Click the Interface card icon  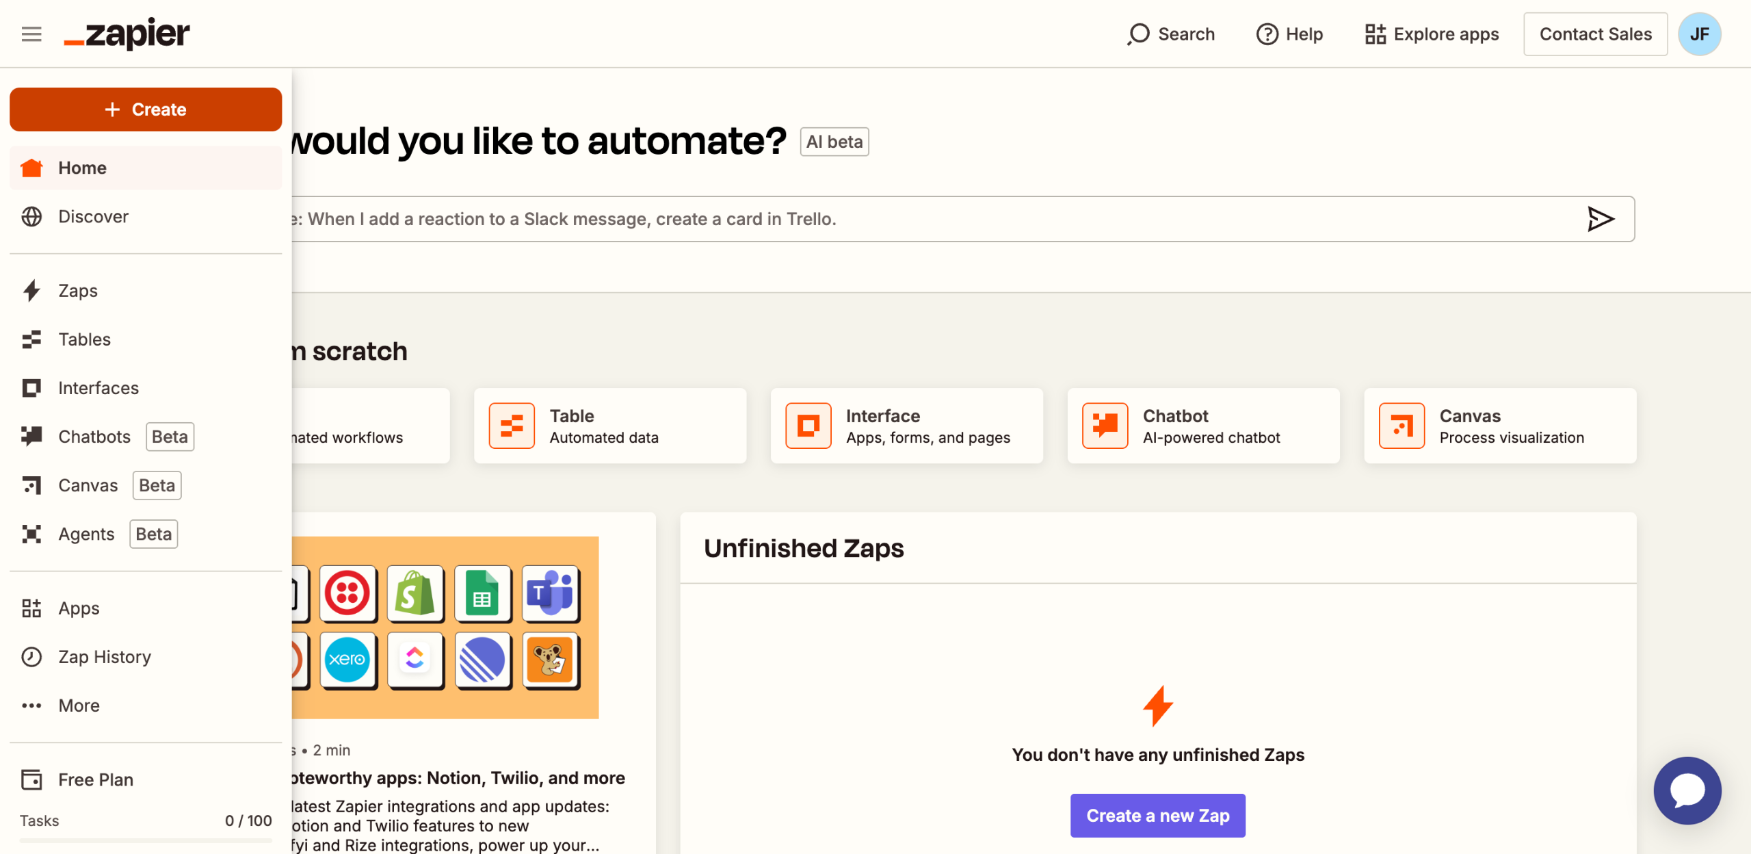coord(808,426)
